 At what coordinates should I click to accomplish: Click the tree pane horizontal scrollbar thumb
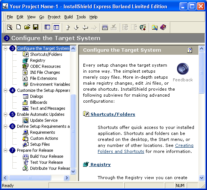coord(30,178)
